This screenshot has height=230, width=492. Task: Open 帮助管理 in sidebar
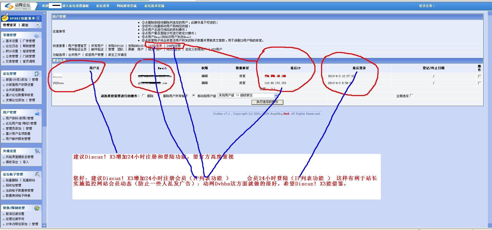point(29,46)
